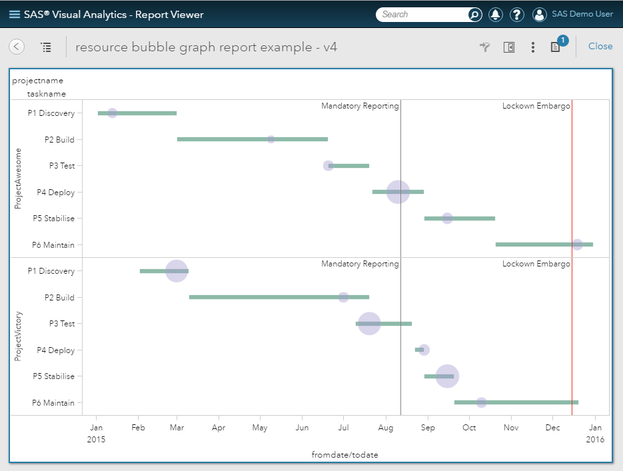Close the report via Close link
623x471 pixels.
(600, 46)
